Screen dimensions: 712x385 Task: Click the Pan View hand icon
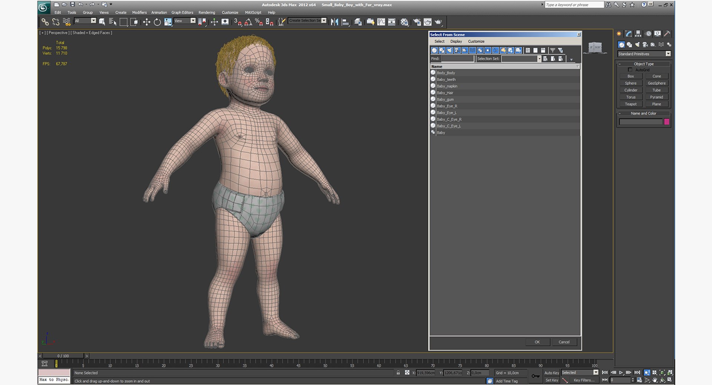coord(655,380)
